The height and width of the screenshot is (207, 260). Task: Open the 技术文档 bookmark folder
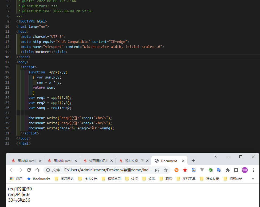[88, 179]
